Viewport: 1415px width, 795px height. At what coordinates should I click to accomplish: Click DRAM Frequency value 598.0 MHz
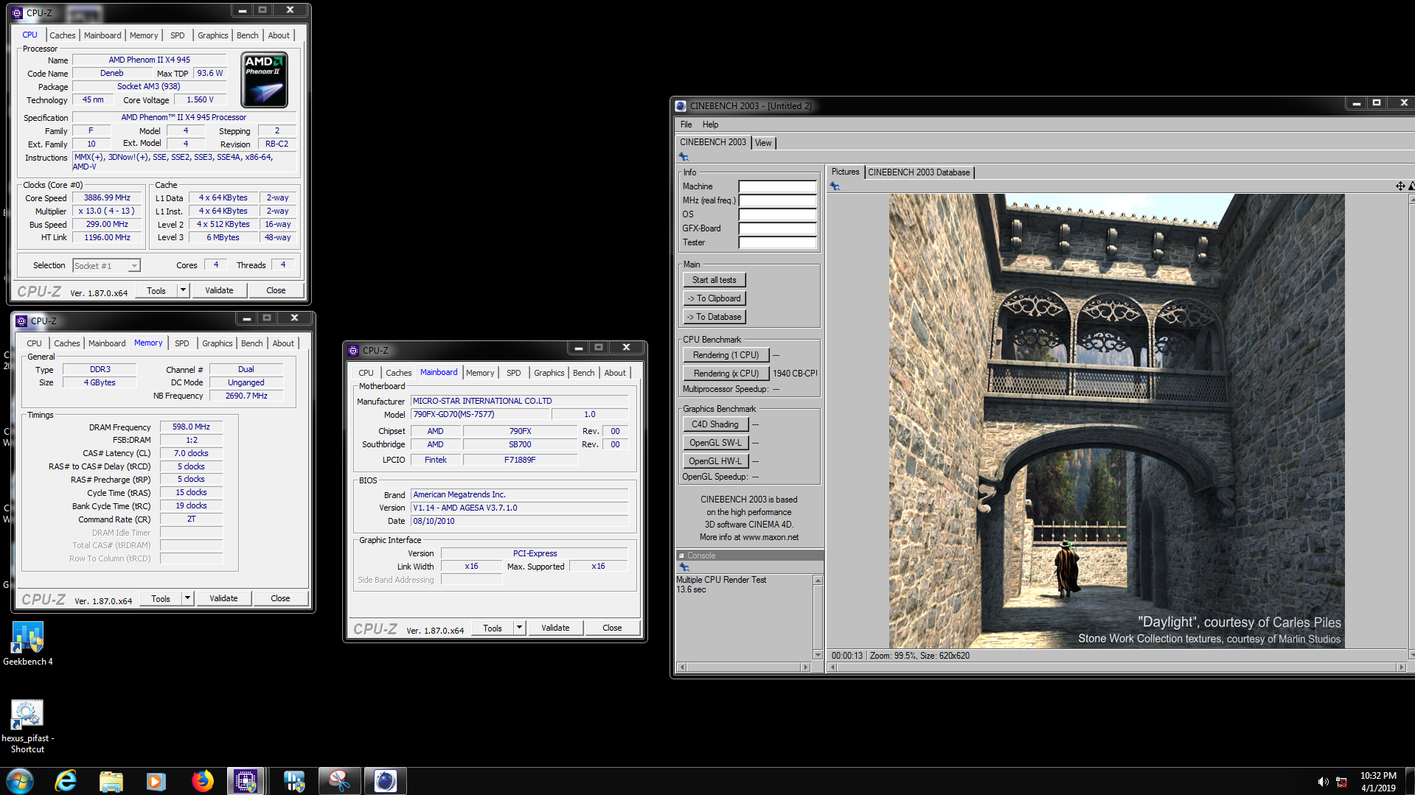[191, 427]
